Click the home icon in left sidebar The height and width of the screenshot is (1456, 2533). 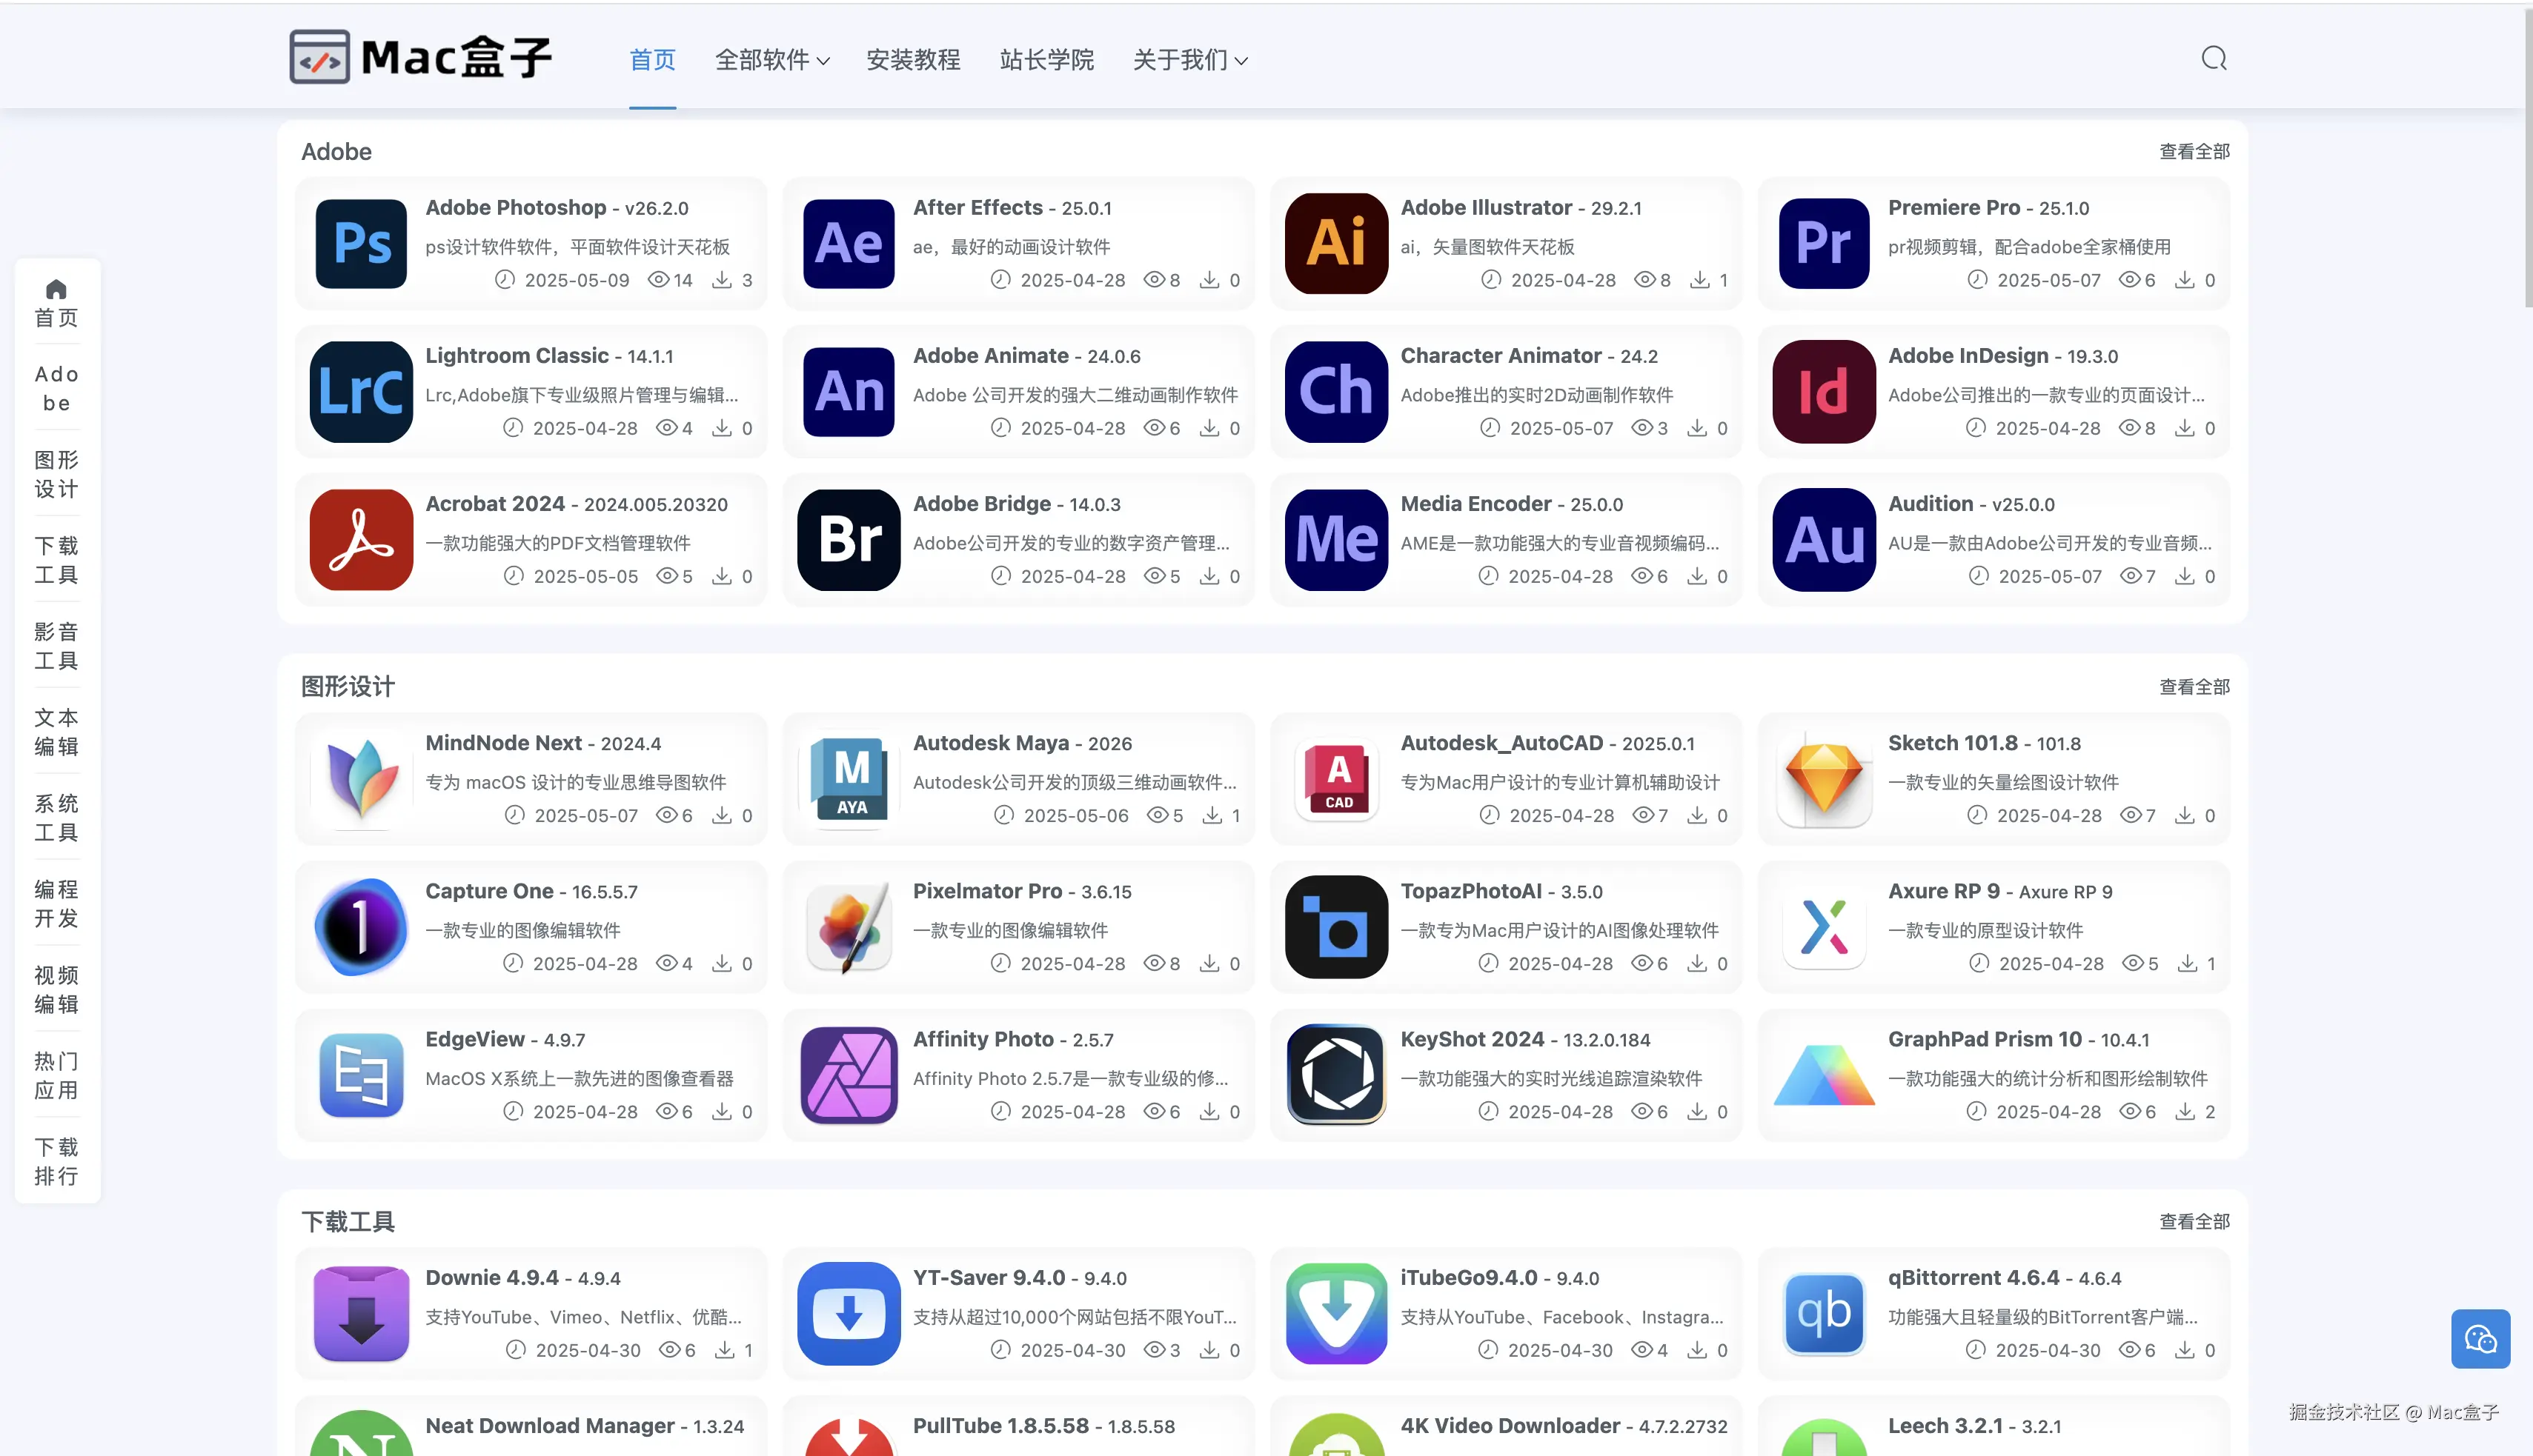coord(56,289)
